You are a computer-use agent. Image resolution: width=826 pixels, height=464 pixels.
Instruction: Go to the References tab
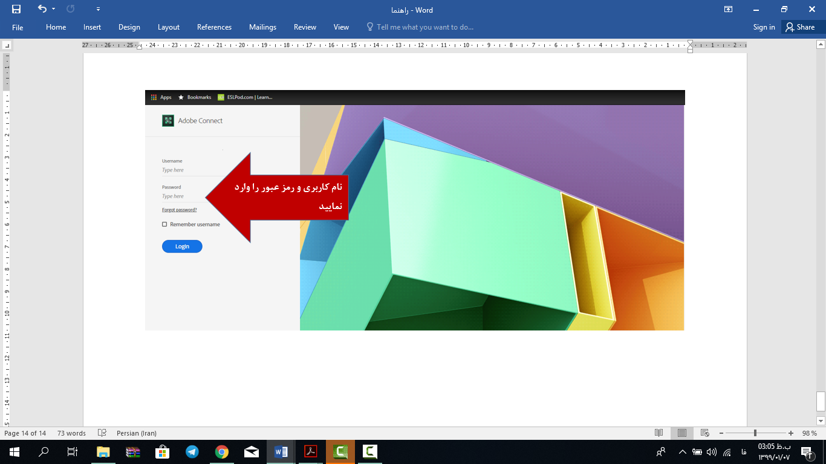point(214,27)
